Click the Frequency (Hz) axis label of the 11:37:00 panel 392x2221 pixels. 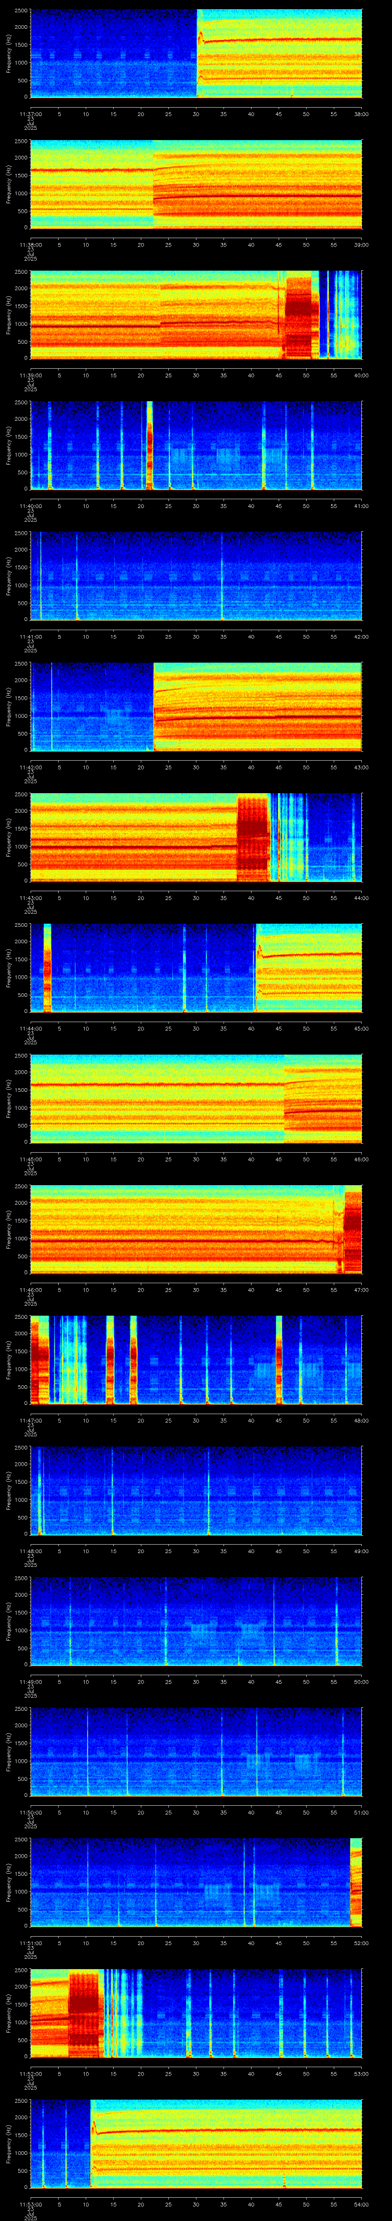9,54
